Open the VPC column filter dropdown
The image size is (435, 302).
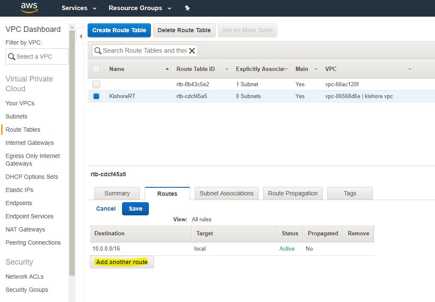coord(409,69)
